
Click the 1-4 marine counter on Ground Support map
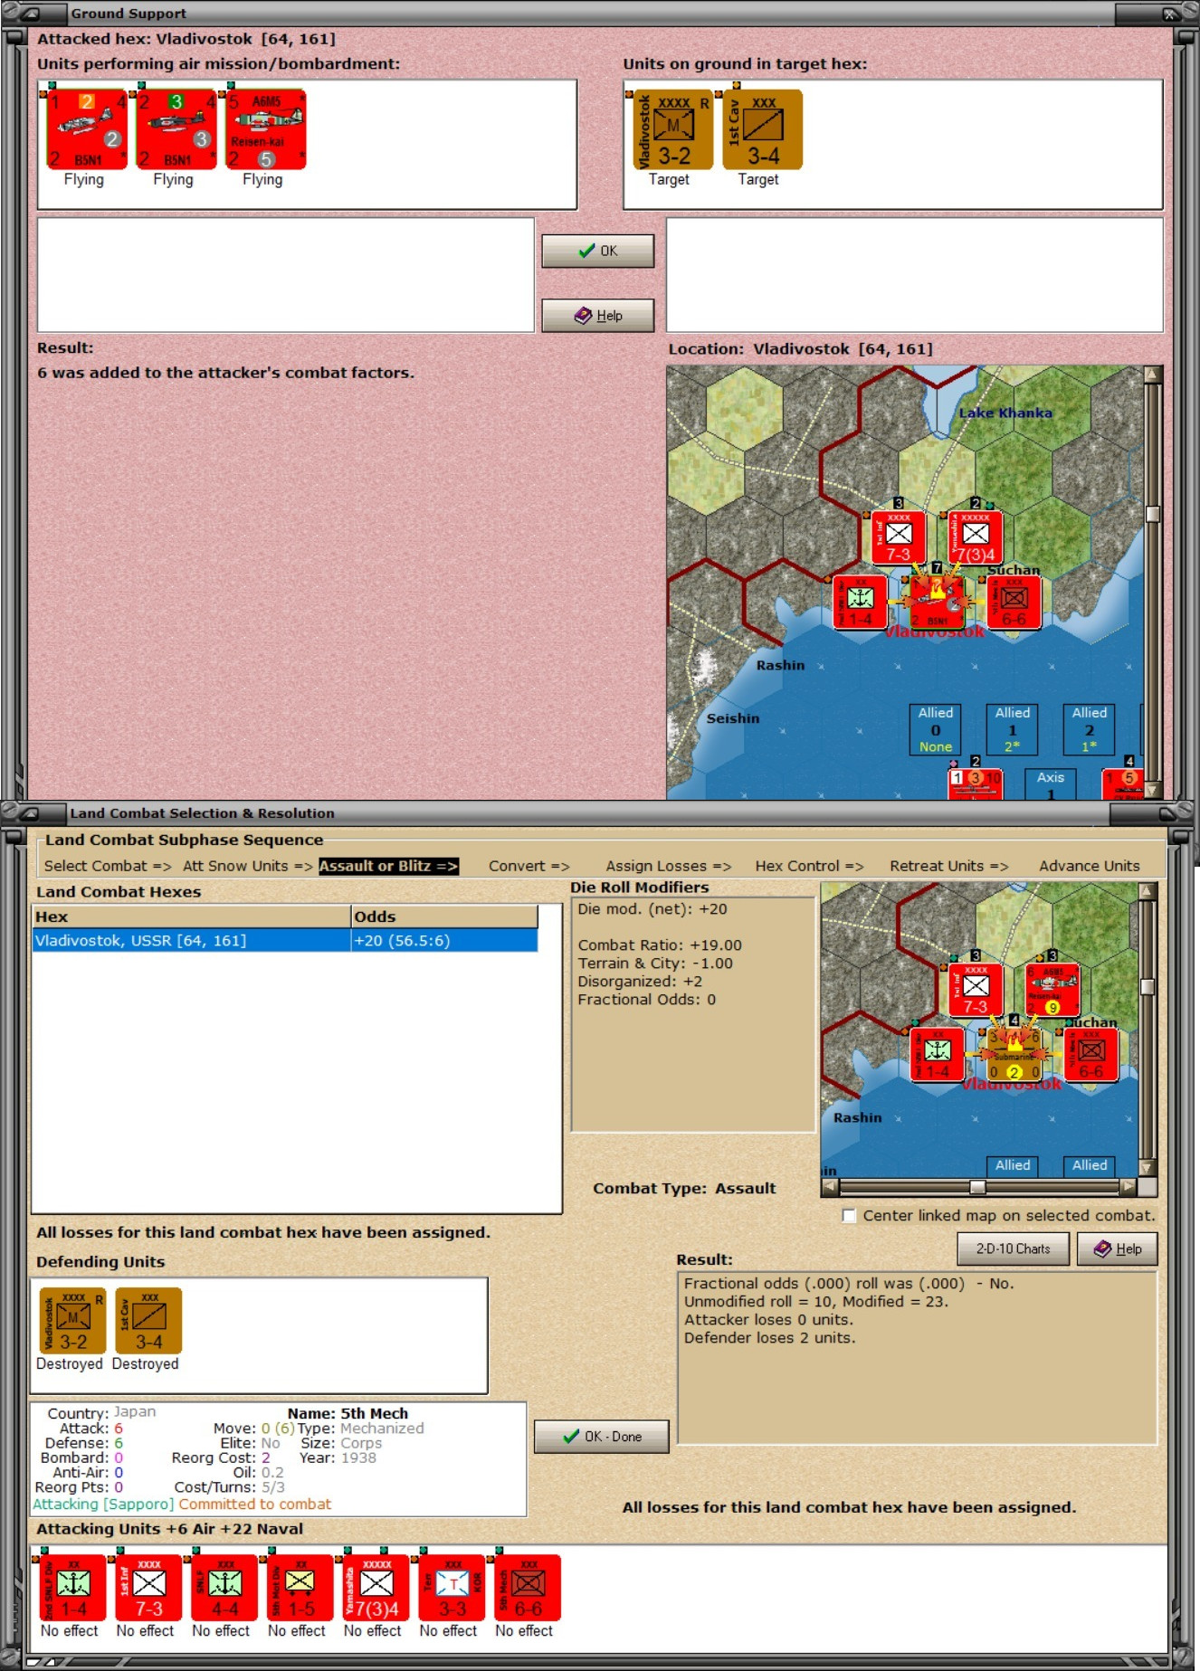(860, 602)
